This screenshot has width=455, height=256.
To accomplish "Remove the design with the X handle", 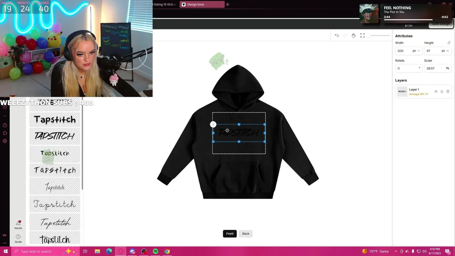I will pos(213,124).
